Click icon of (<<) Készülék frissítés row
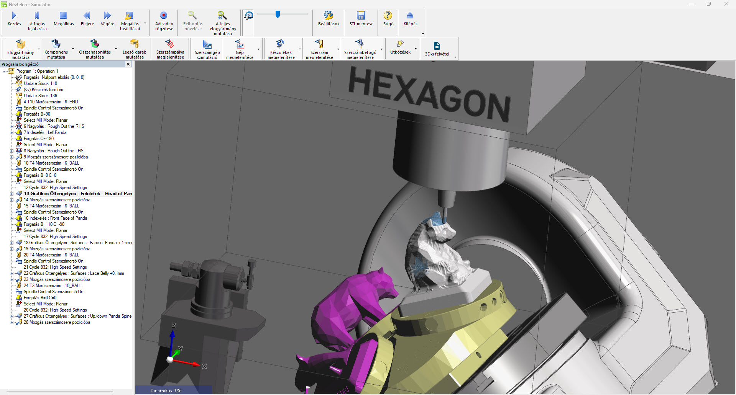The height and width of the screenshot is (395, 736). point(19,90)
